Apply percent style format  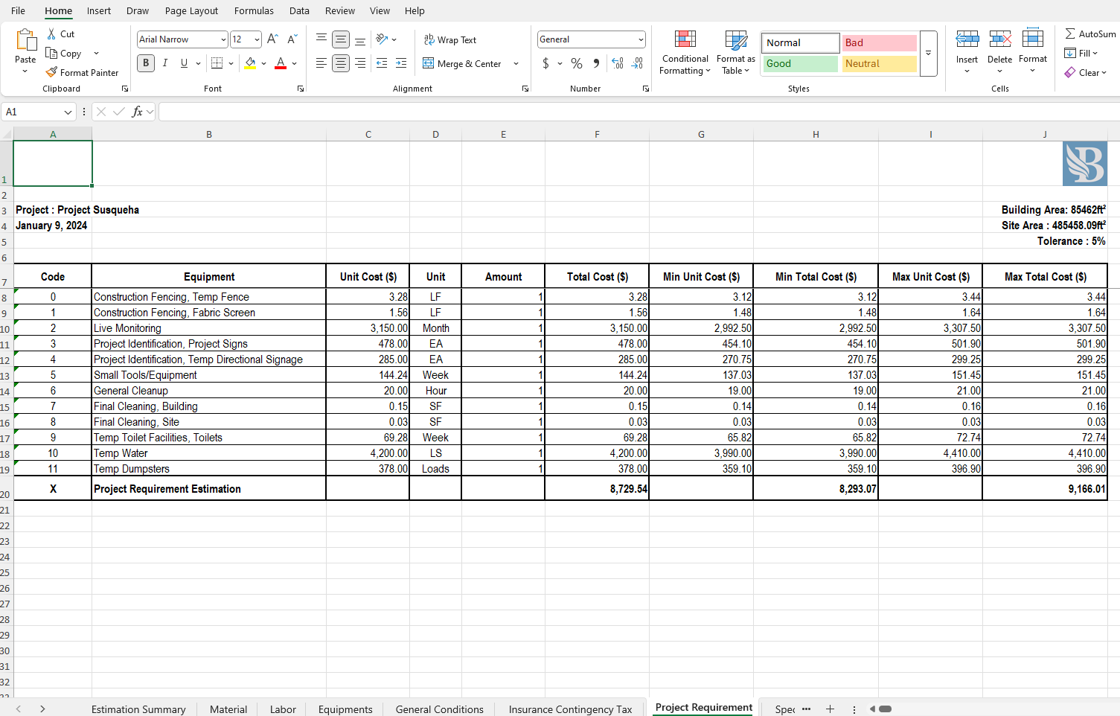pyautogui.click(x=577, y=63)
